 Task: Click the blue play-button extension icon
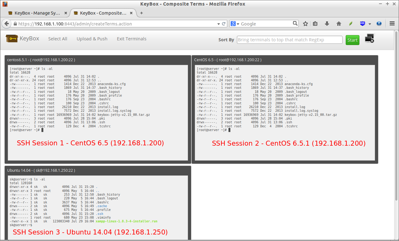coord(379,24)
